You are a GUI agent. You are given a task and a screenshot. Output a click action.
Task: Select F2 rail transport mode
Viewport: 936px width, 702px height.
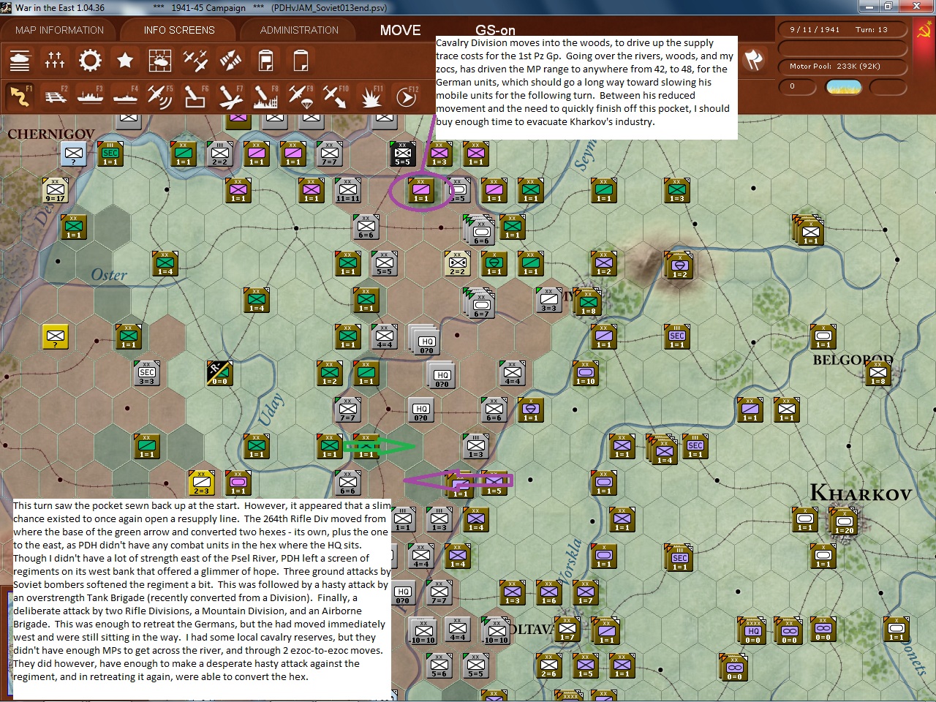click(55, 96)
